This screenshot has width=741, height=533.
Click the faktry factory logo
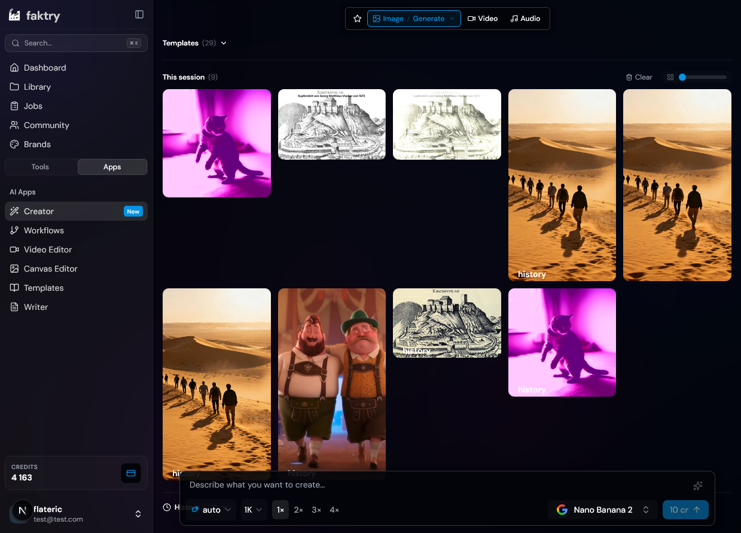(x=14, y=15)
